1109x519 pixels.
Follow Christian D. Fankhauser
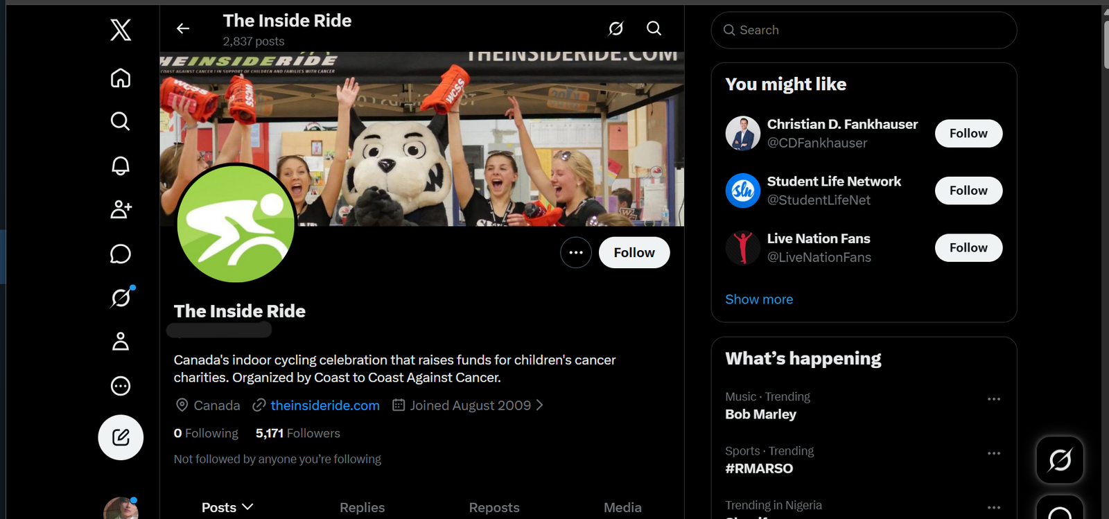(x=968, y=133)
